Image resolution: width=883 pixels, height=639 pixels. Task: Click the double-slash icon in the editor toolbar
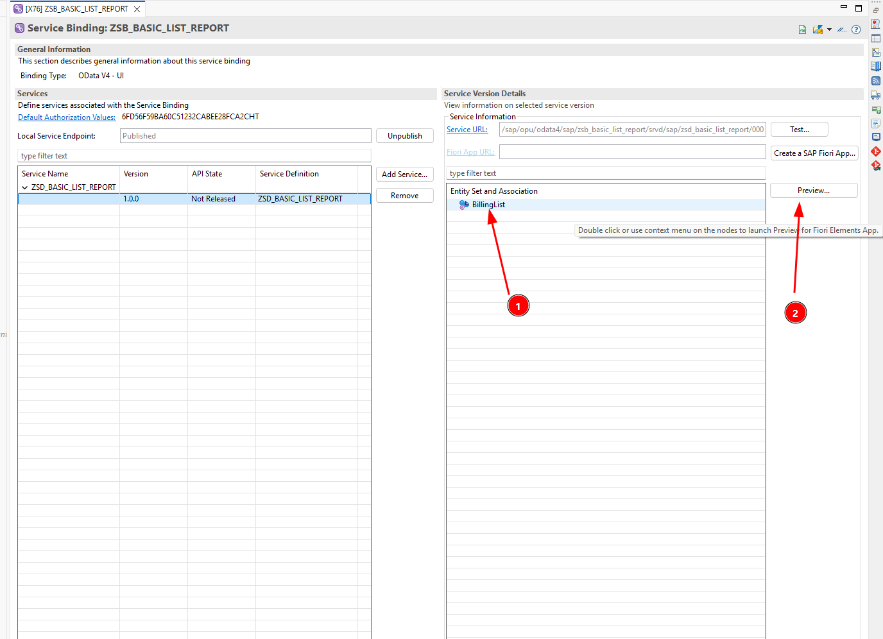click(x=842, y=30)
